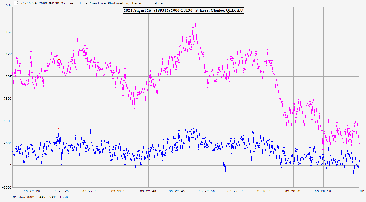Select the red highlighted point on blue curve
Image resolution: width=366 pixels, height=202 pixels.
click(x=59, y=128)
